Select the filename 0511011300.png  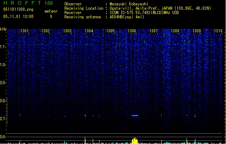click(18, 9)
